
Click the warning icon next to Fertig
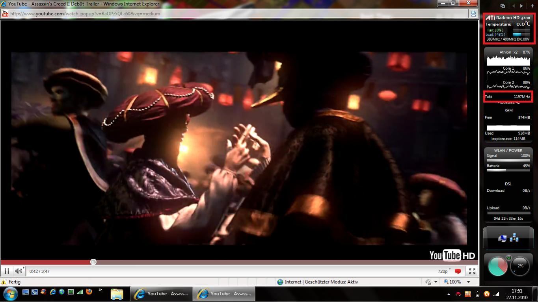click(4, 282)
